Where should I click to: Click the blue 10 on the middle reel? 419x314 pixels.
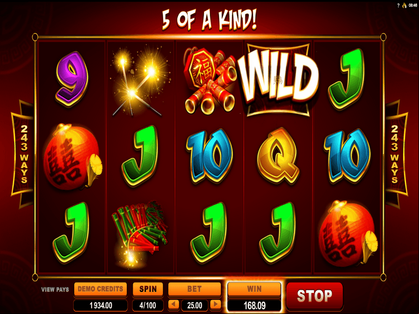209,156
